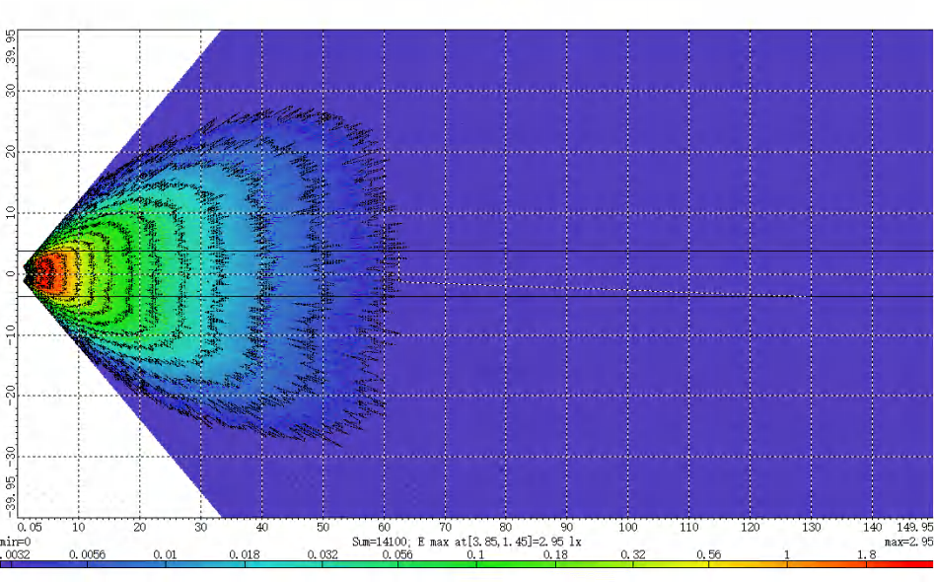Click the red peak illuminance hotspot
Image resolution: width=934 pixels, height=582 pixels.
[45, 271]
